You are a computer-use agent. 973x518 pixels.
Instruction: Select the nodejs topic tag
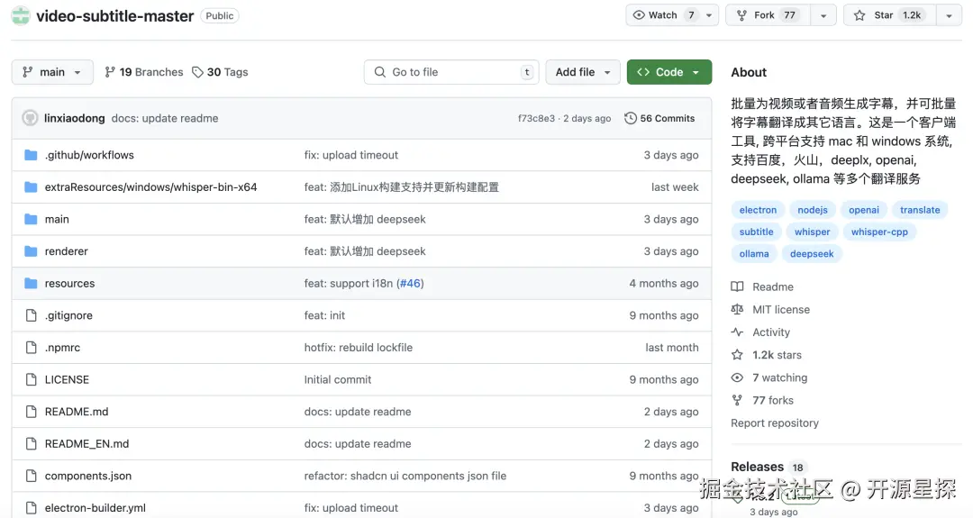(x=813, y=210)
